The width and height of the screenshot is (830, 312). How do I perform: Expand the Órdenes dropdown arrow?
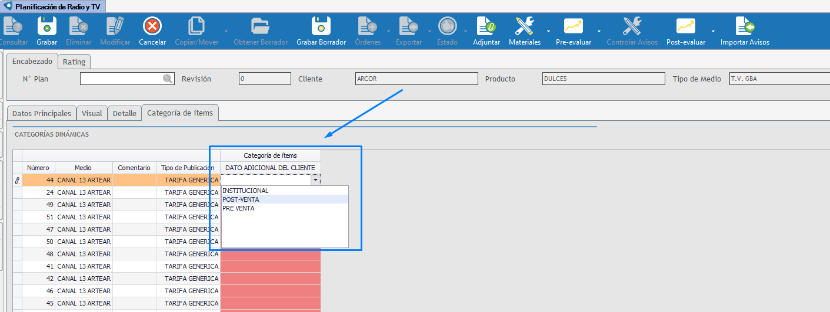pyautogui.click(x=388, y=30)
